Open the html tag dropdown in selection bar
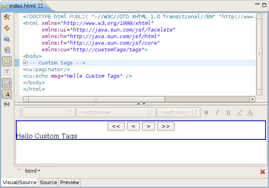 point(33,171)
